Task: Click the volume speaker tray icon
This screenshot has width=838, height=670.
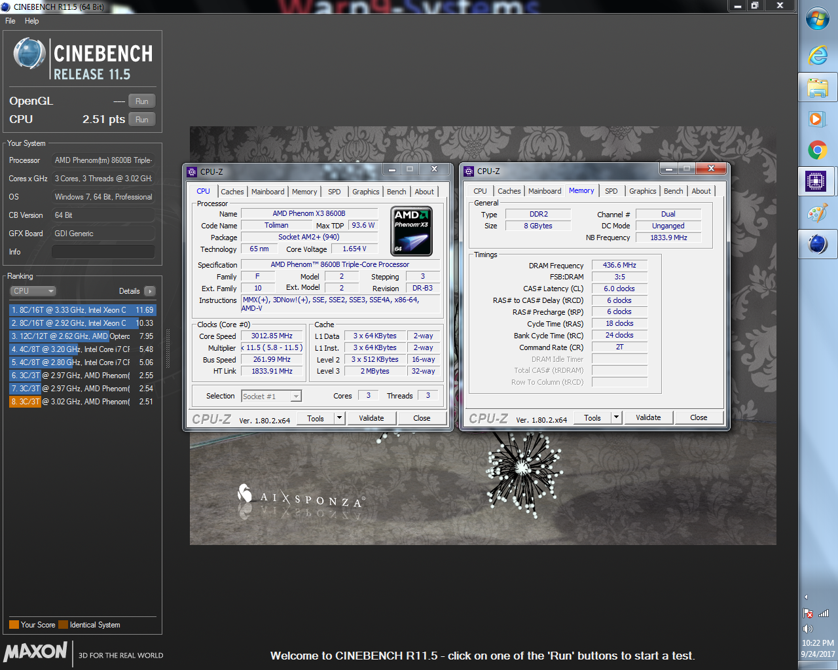Action: pyautogui.click(x=807, y=629)
